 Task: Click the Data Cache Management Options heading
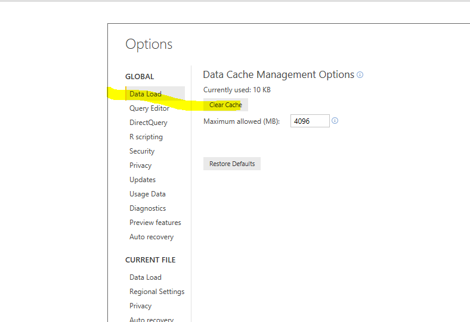click(279, 74)
